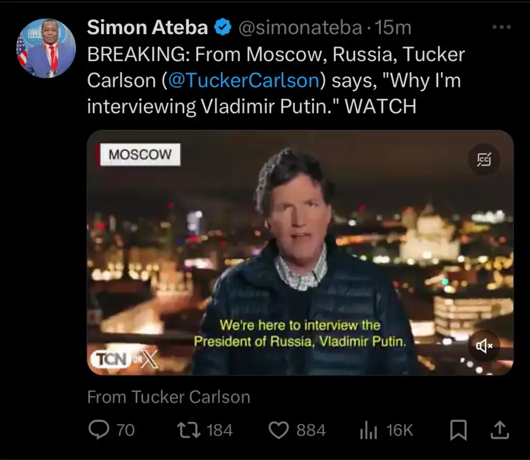View post analytics bar chart icon

coord(369,430)
